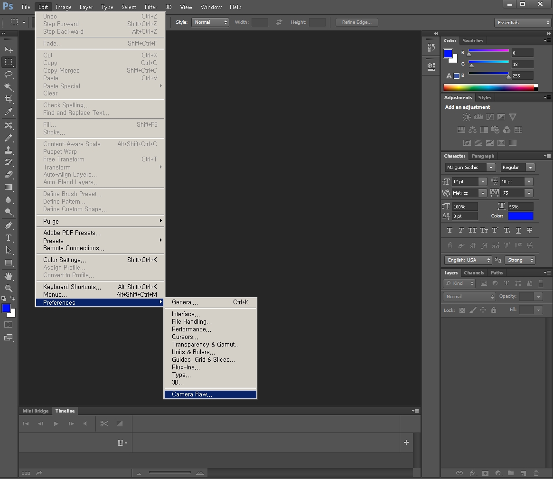Select the Brush tool
The image size is (553, 479).
9,138
